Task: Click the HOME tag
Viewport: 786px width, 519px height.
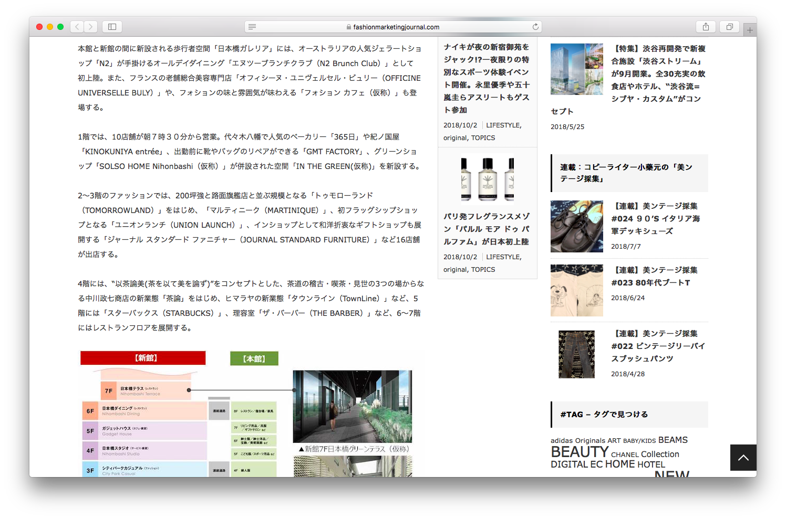Action: [x=620, y=464]
